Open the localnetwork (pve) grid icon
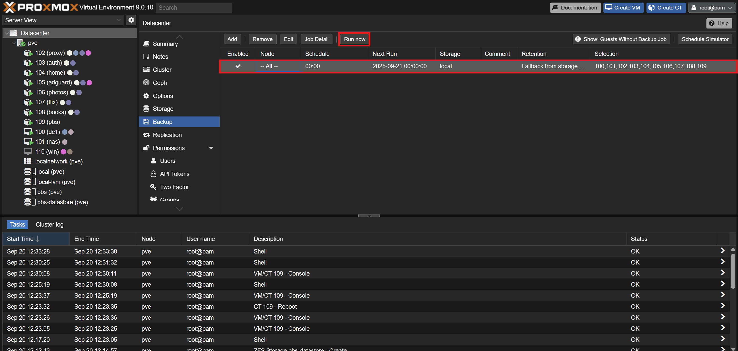Screen dimensions: 738x351 (28, 161)
